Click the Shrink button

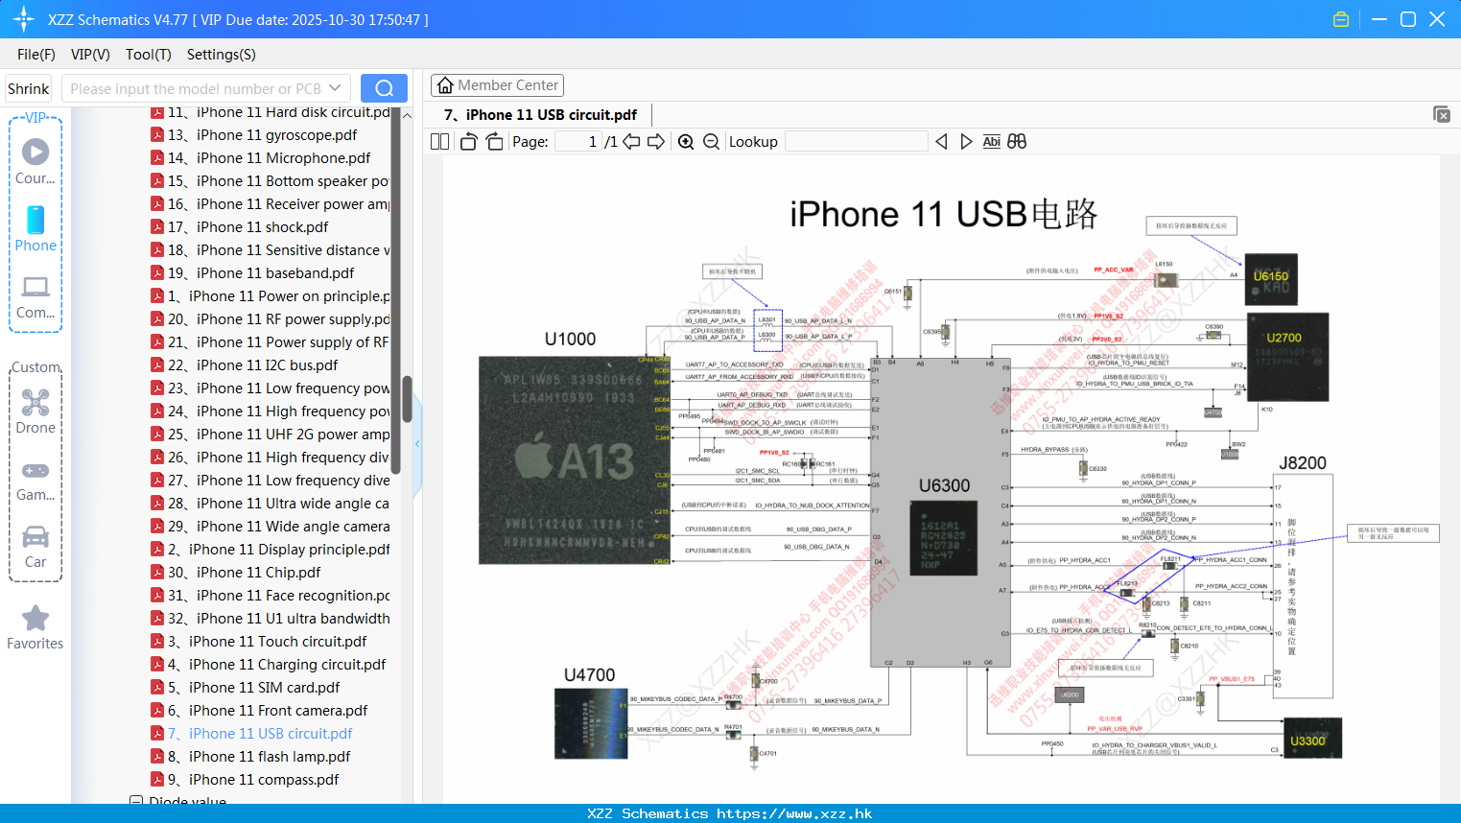click(x=28, y=88)
